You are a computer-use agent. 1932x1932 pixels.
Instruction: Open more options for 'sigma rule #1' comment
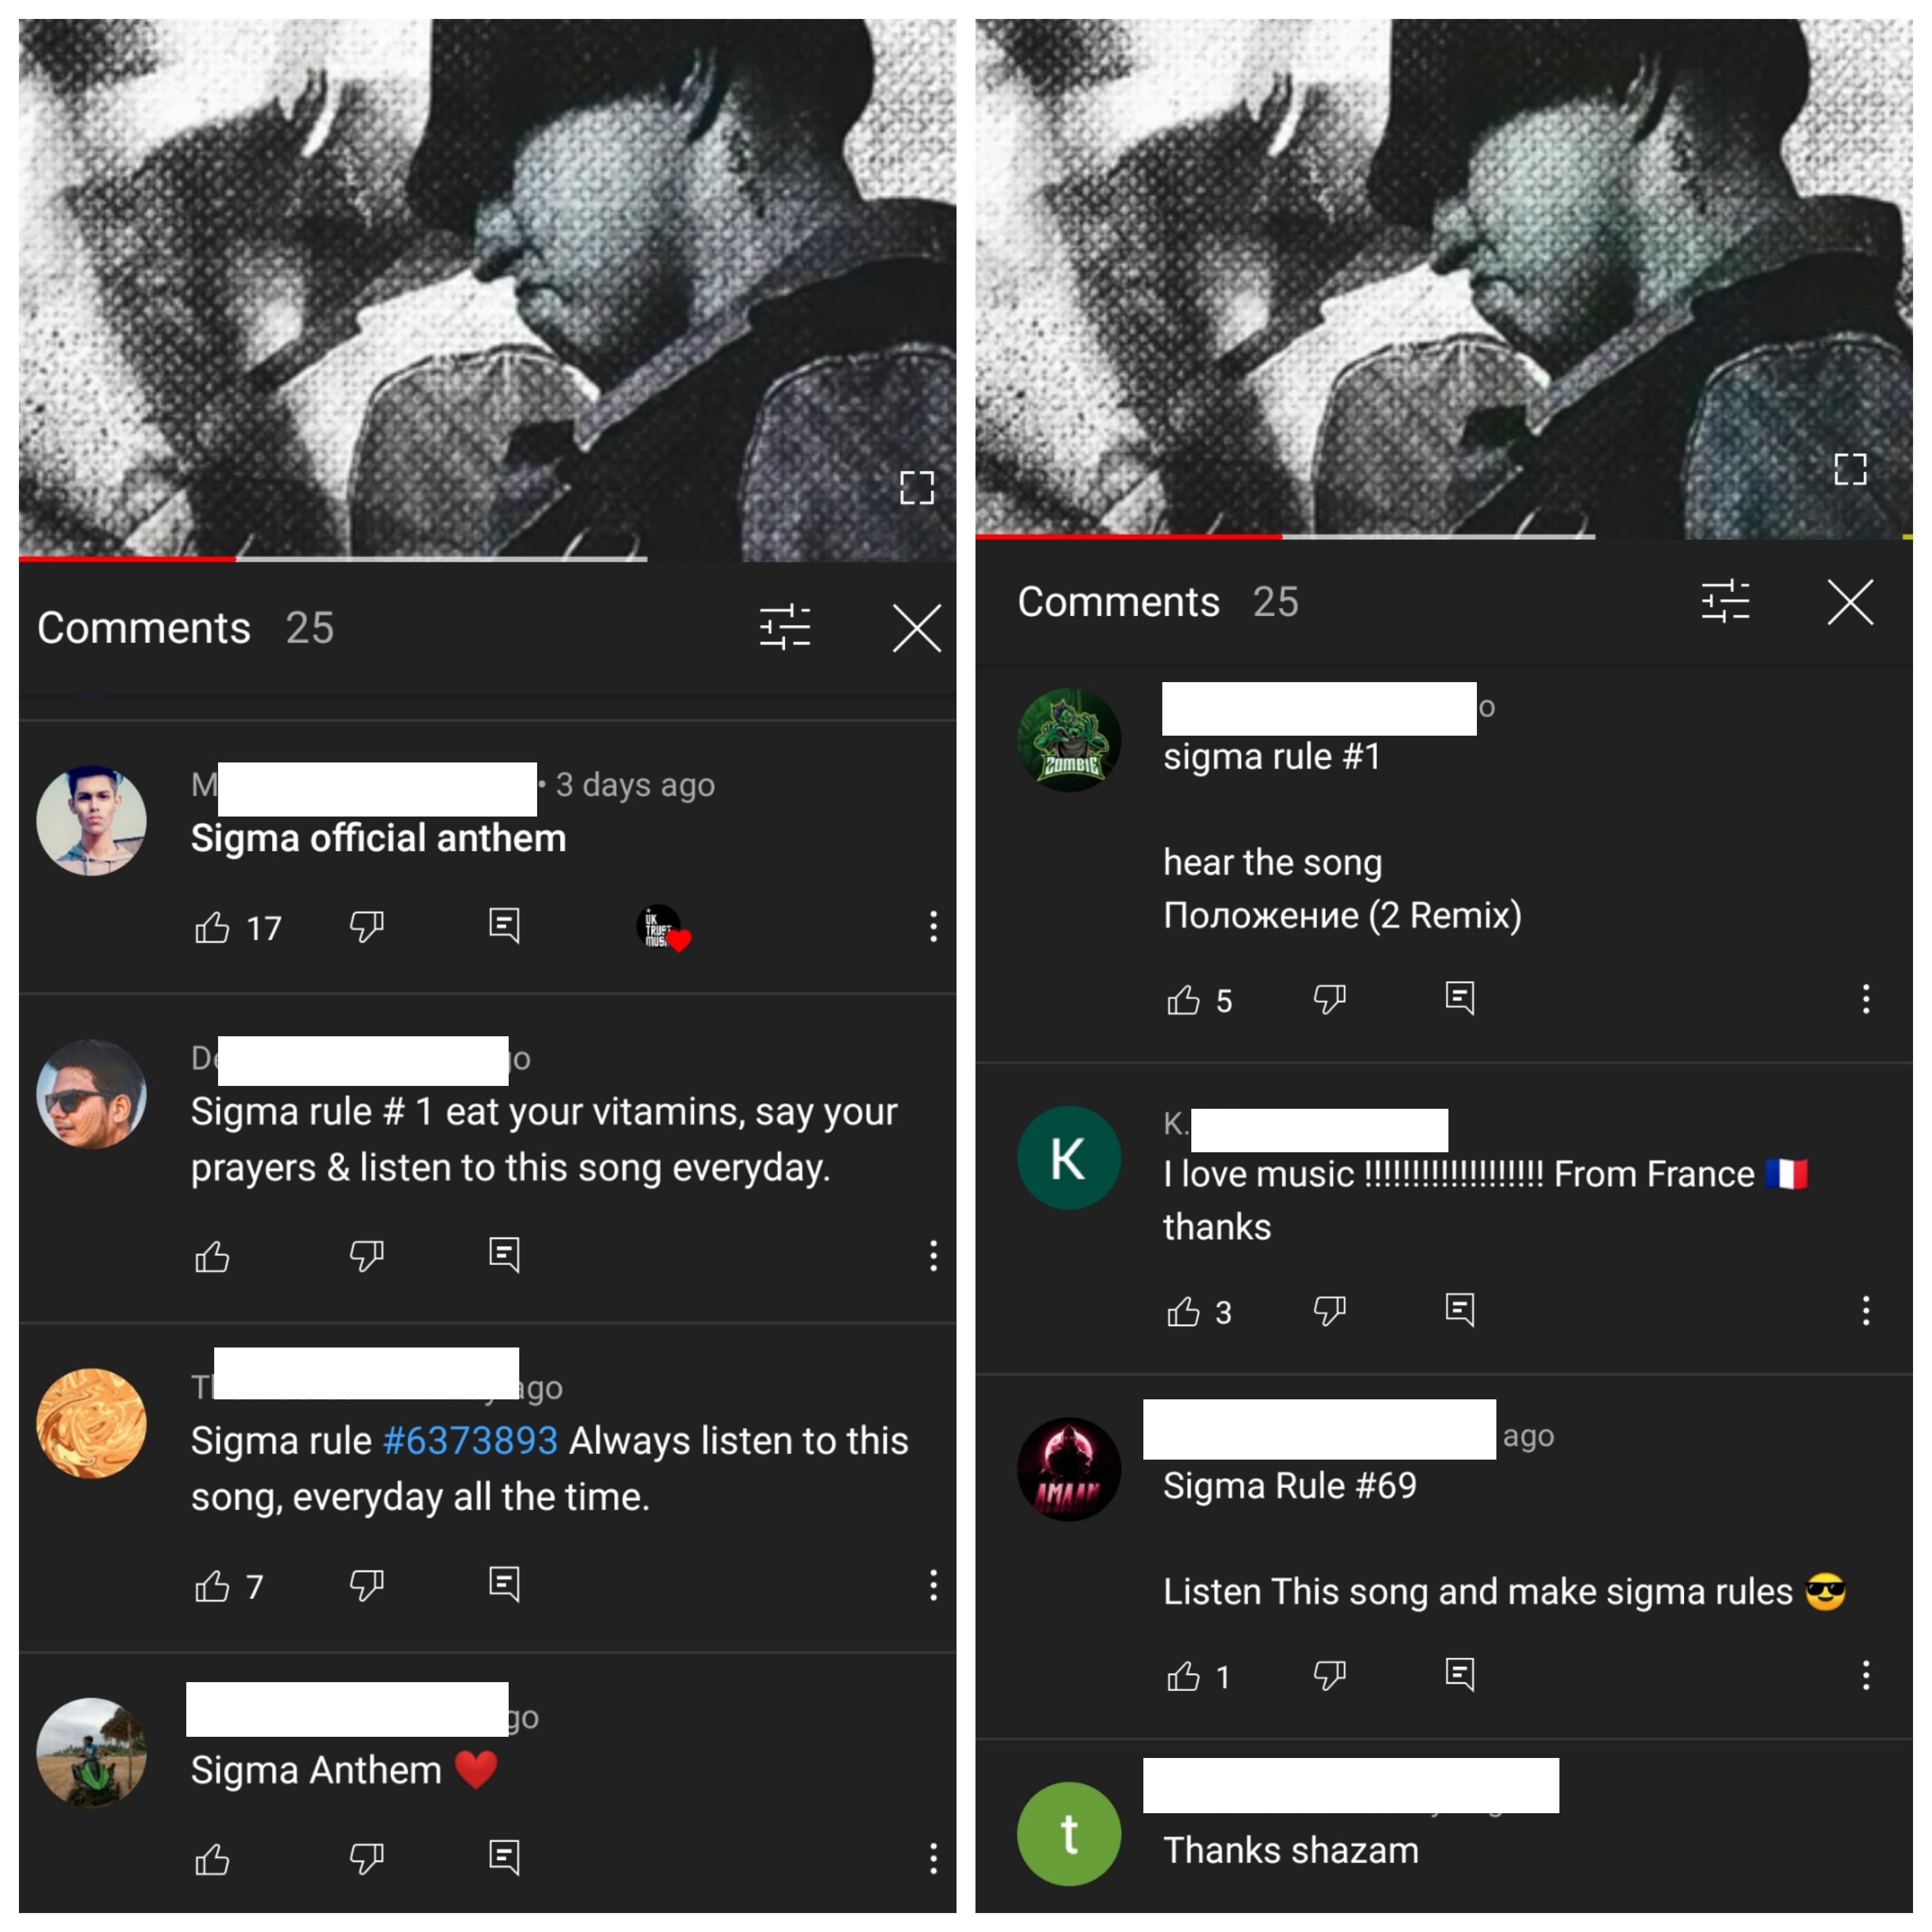pyautogui.click(x=1866, y=999)
